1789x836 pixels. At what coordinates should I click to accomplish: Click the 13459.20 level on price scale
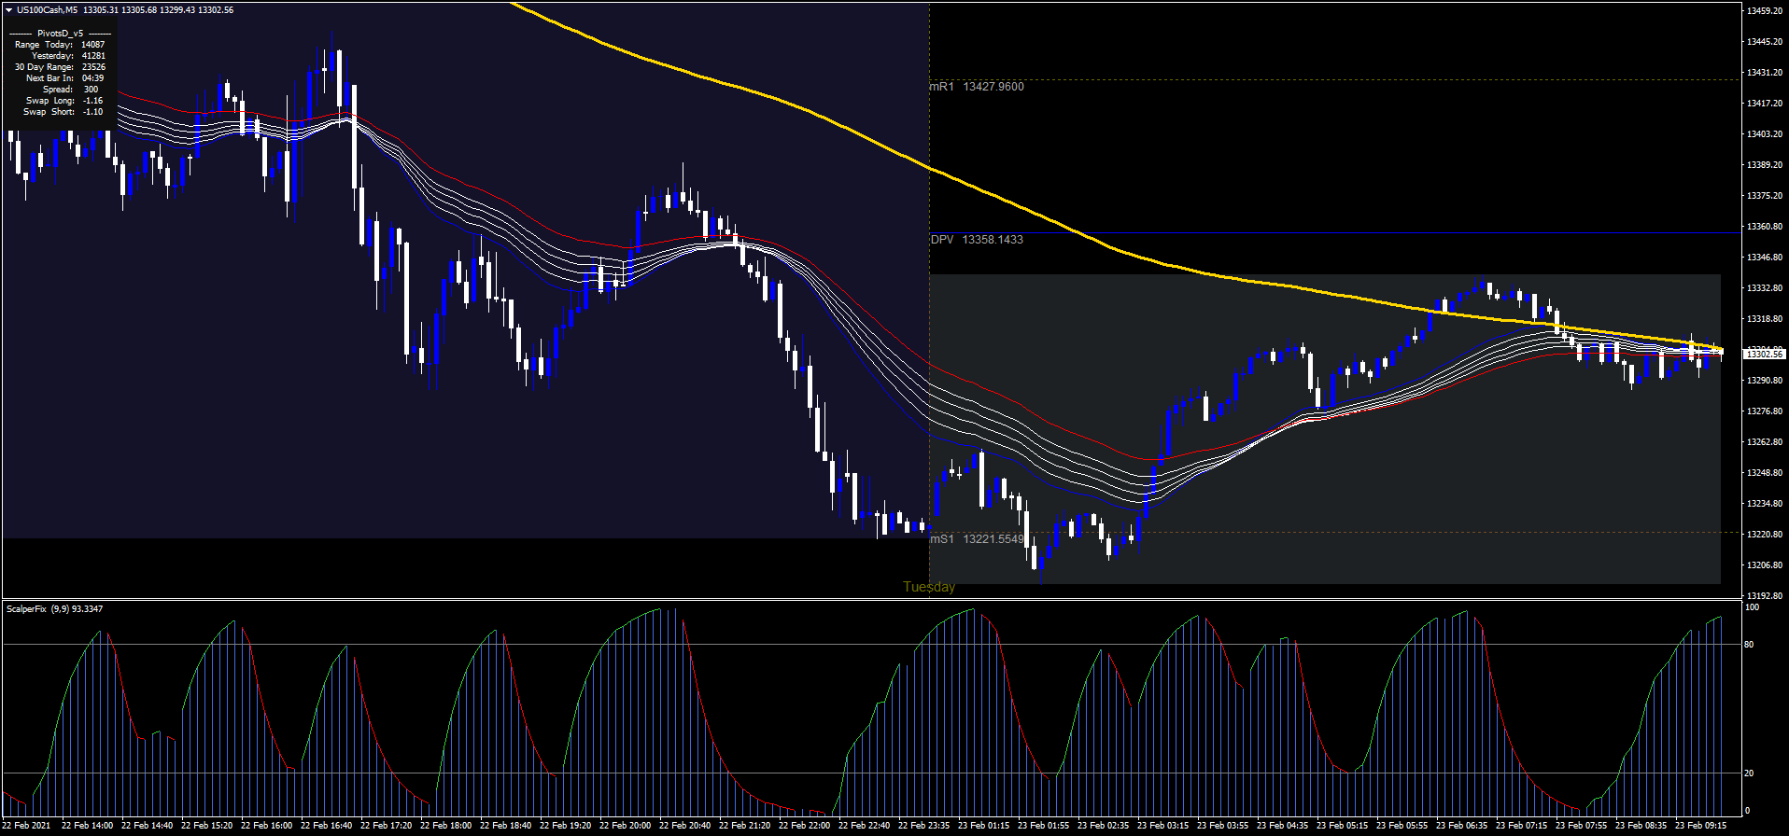coord(1764,11)
